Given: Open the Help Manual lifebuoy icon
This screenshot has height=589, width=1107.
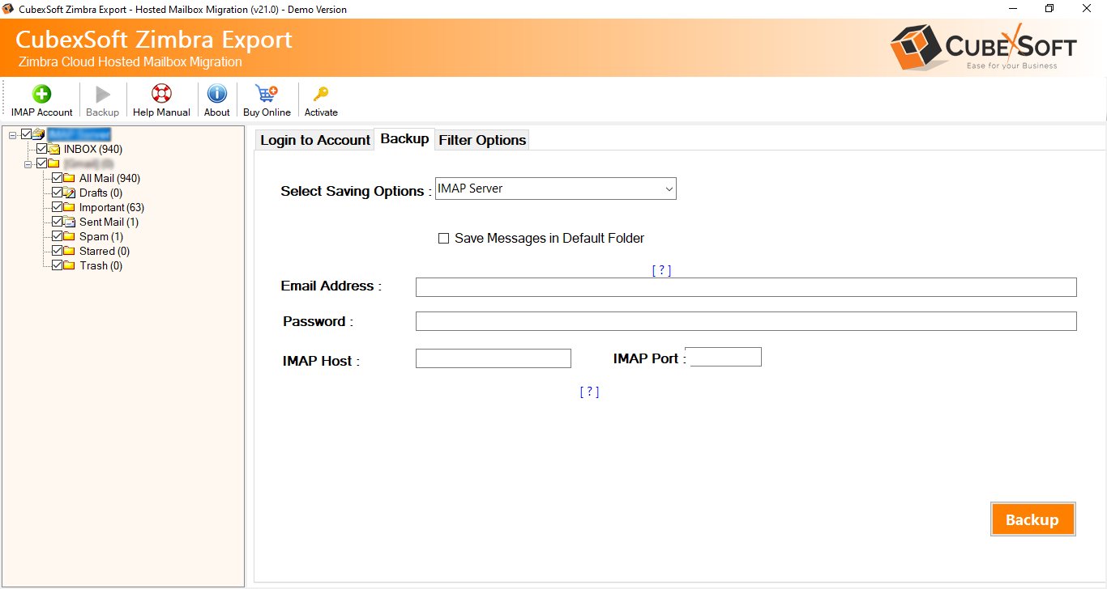Looking at the screenshot, I should (x=161, y=94).
